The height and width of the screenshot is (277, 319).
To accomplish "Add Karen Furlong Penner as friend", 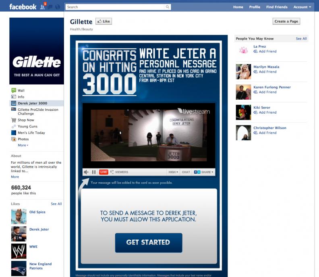I will pos(265,92).
